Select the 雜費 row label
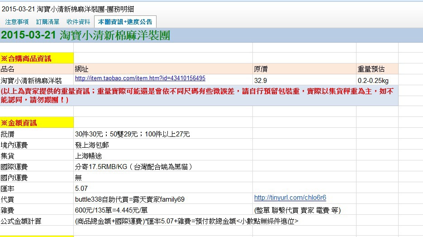Image resolution: width=423 pixels, height=237 pixels. (x=37, y=210)
